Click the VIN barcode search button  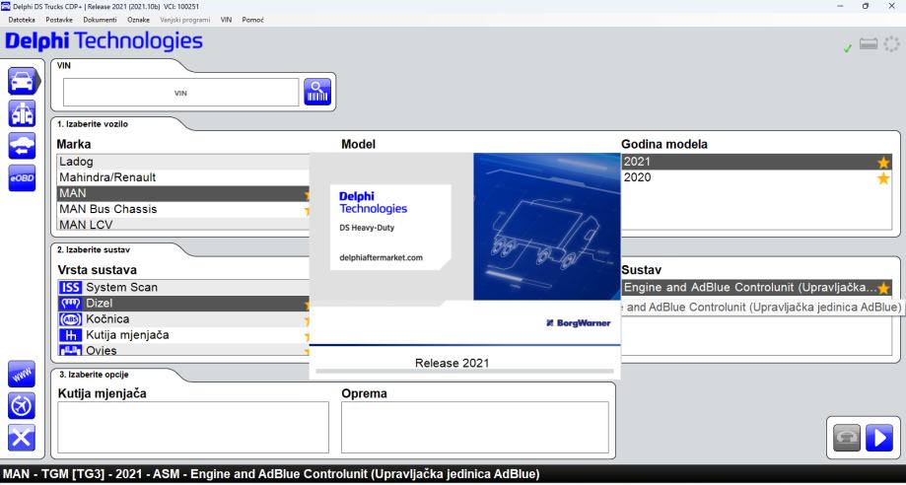click(x=317, y=92)
